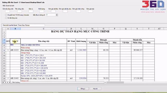Select the Tiên lượng sheet tab
Image resolution: width=167 pixels, height=93 pixels.
click(16, 82)
